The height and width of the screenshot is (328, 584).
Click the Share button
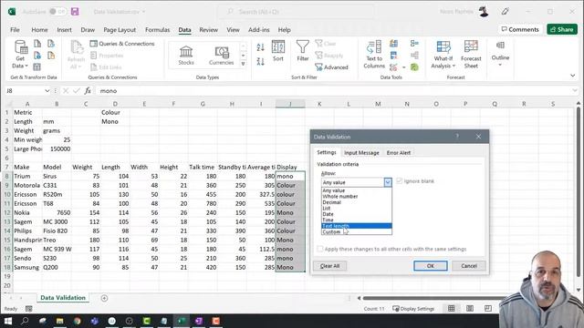(562, 29)
